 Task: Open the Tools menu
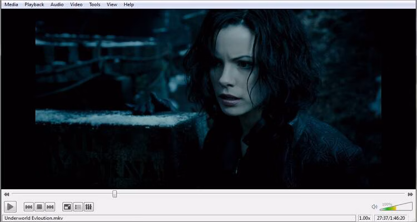[95, 4]
